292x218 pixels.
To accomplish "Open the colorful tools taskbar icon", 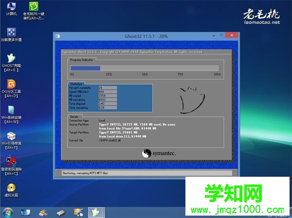I will pos(78,213).
